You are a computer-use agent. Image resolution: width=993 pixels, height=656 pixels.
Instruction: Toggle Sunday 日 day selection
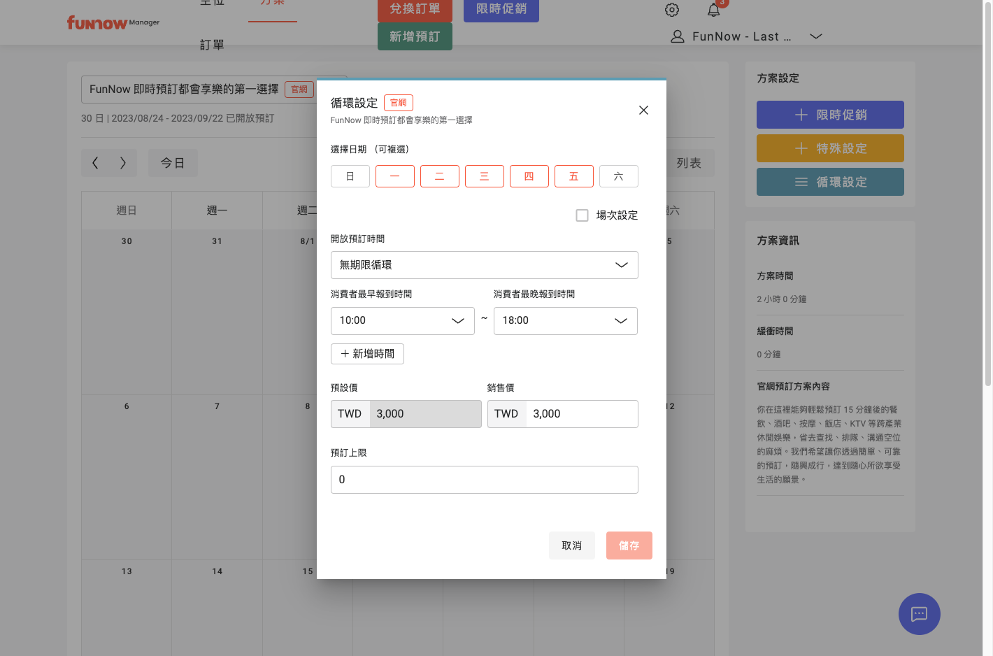[x=350, y=176]
